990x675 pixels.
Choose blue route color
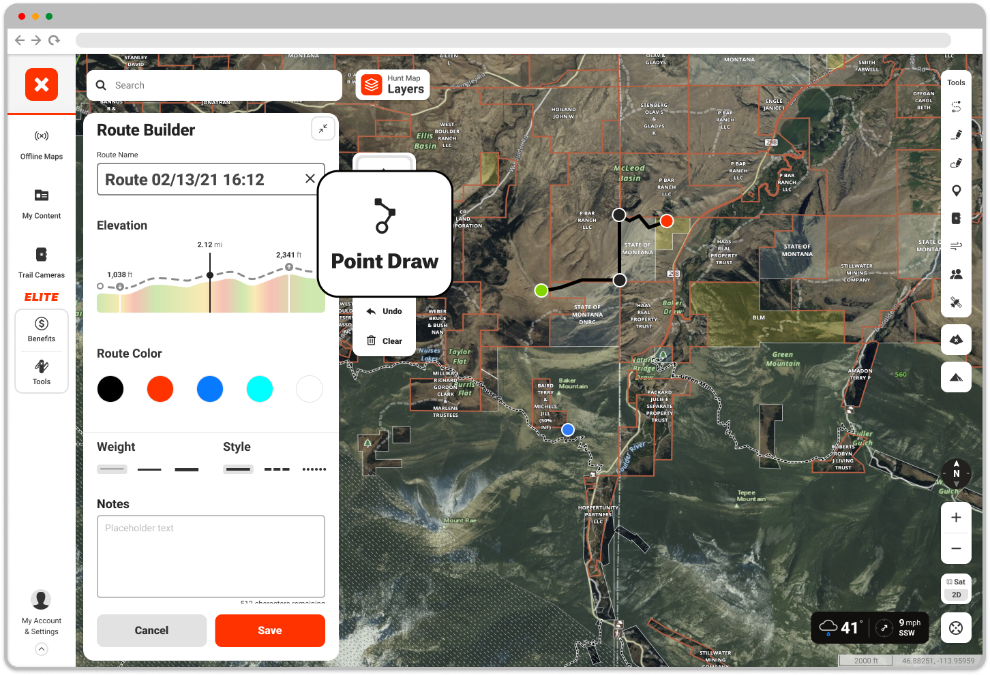(x=210, y=389)
